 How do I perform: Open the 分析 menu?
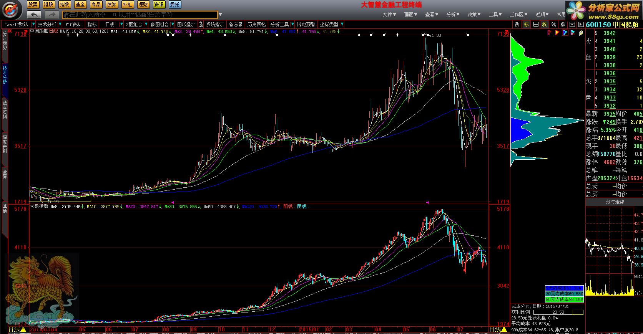[x=453, y=15]
